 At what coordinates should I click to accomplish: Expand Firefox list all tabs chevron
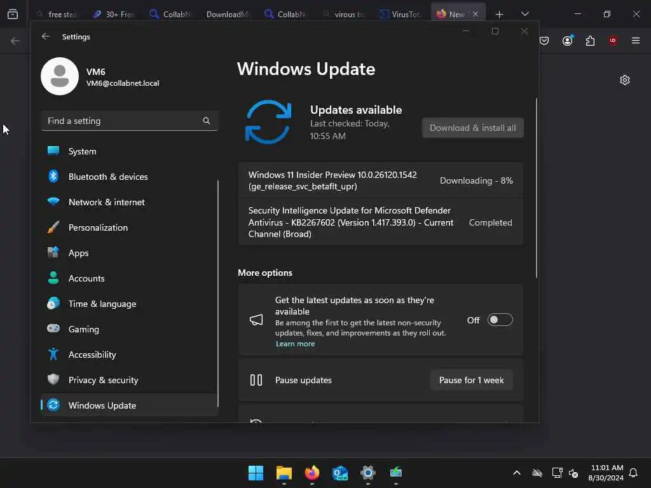pyautogui.click(x=524, y=14)
